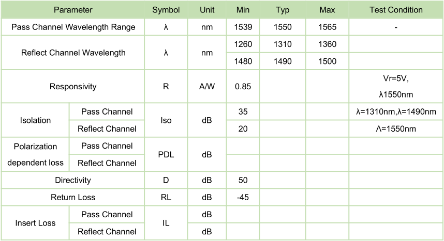Image resolution: width=444 pixels, height=241 pixels.
Task: Click the 0.85 responsivity minimum value
Action: [x=243, y=87]
